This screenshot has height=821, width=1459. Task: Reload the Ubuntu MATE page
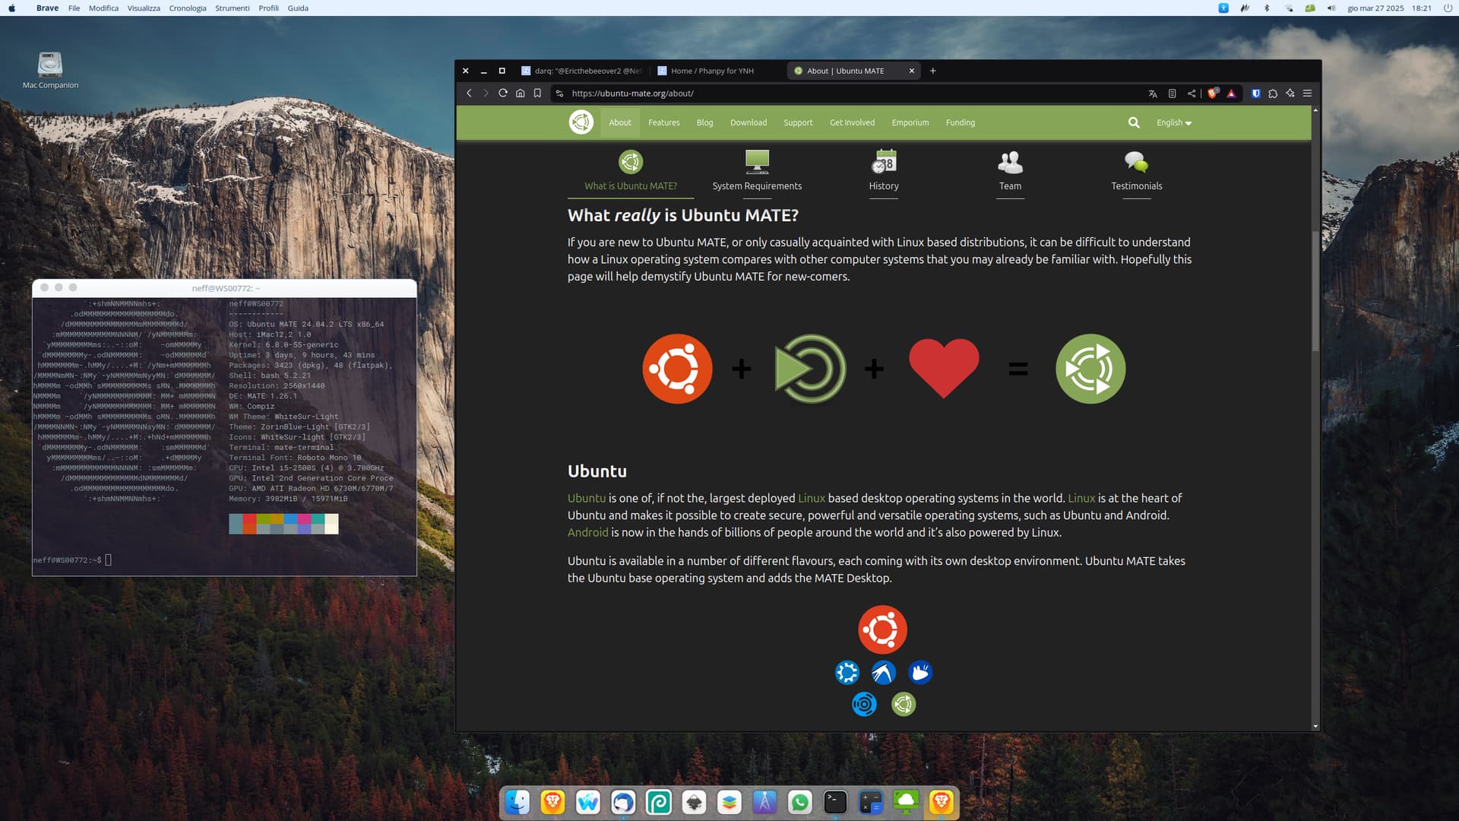coord(503,94)
